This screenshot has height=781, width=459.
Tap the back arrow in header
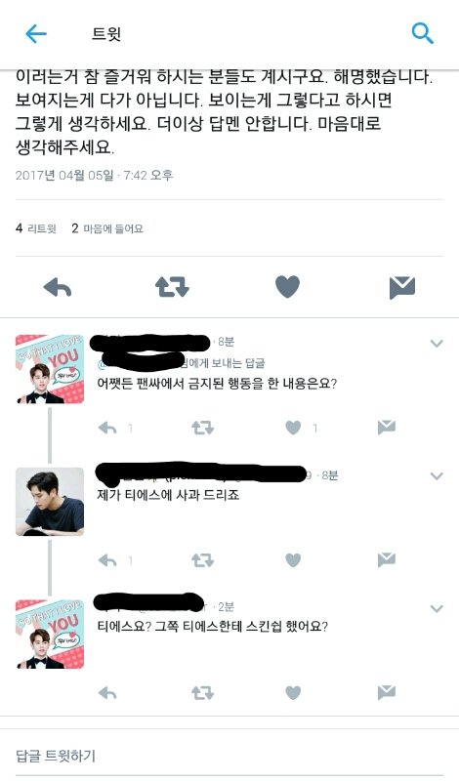click(36, 34)
